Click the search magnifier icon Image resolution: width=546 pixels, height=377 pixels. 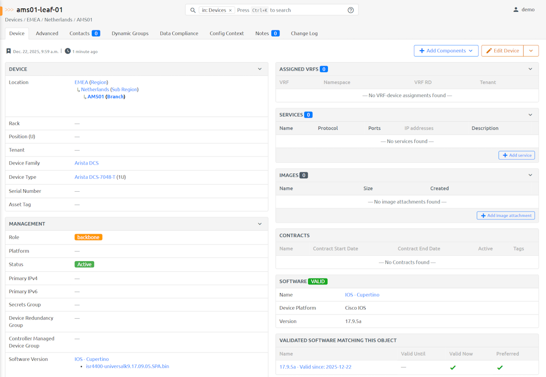(x=193, y=10)
